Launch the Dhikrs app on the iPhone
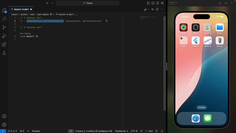 coord(208,41)
